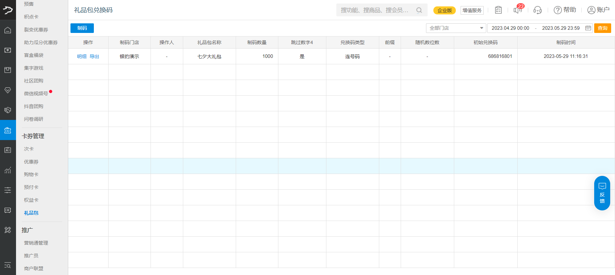Open 积点卡 menu item
The image size is (615, 275).
tap(31, 17)
